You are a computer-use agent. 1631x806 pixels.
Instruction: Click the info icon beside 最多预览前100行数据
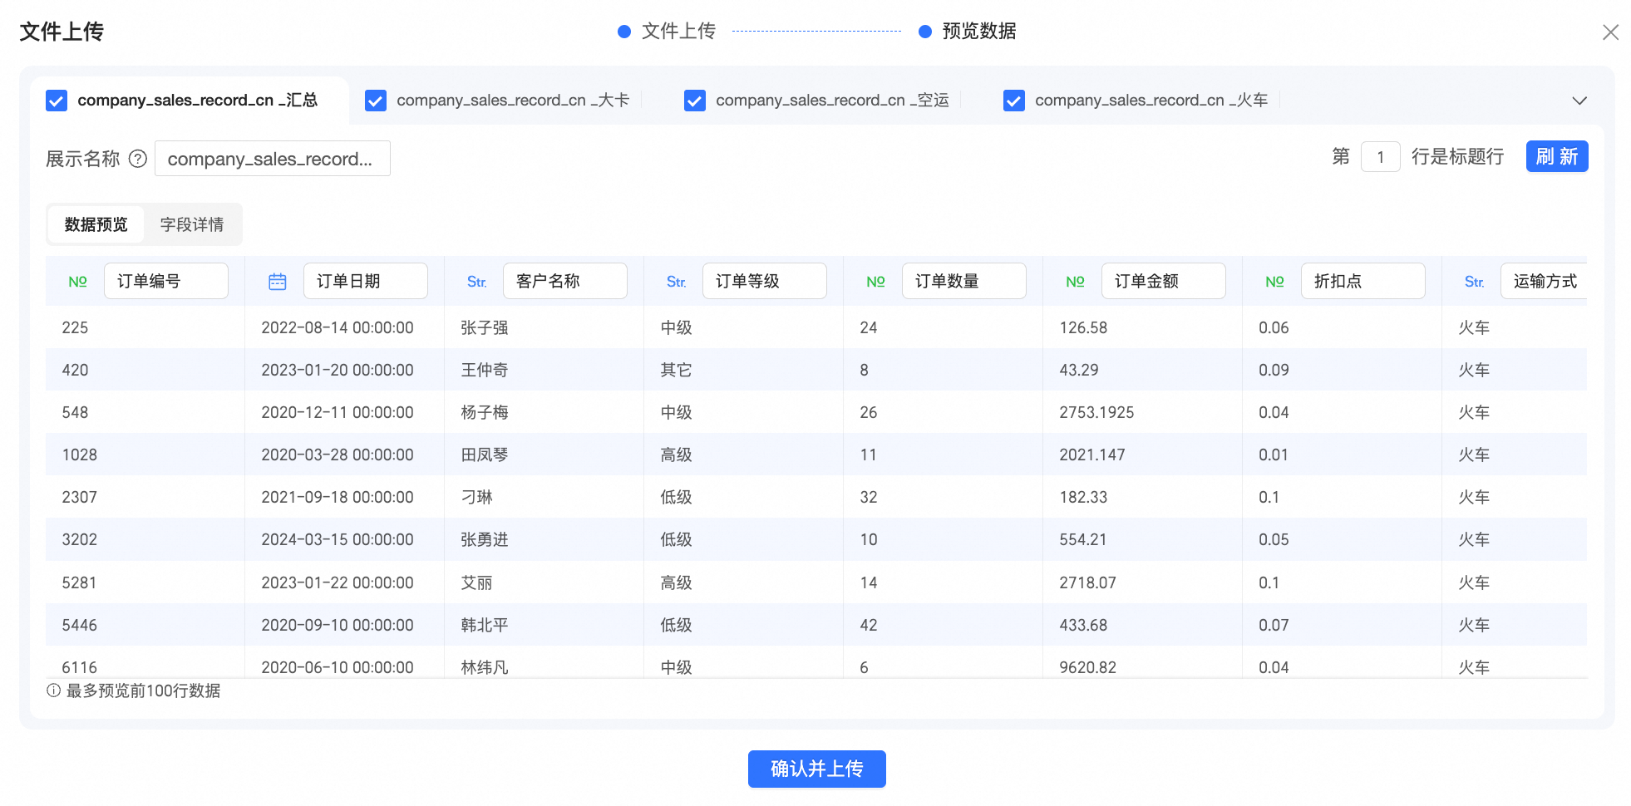(53, 691)
